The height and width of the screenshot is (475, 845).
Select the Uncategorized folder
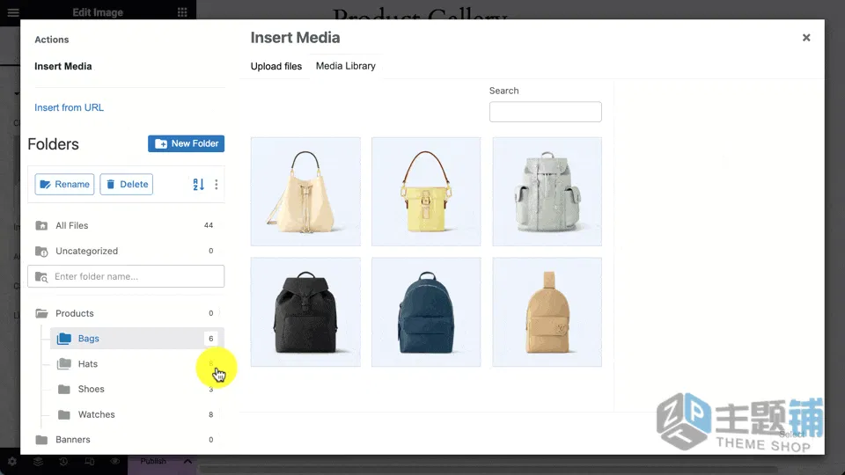click(126, 251)
